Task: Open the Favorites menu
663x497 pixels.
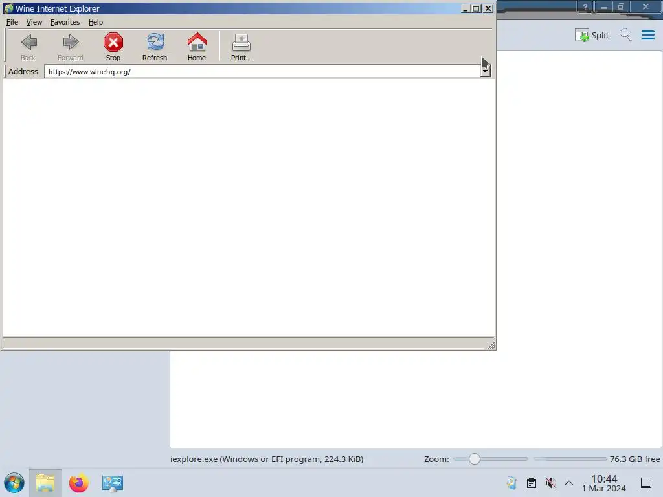Action: click(x=65, y=22)
